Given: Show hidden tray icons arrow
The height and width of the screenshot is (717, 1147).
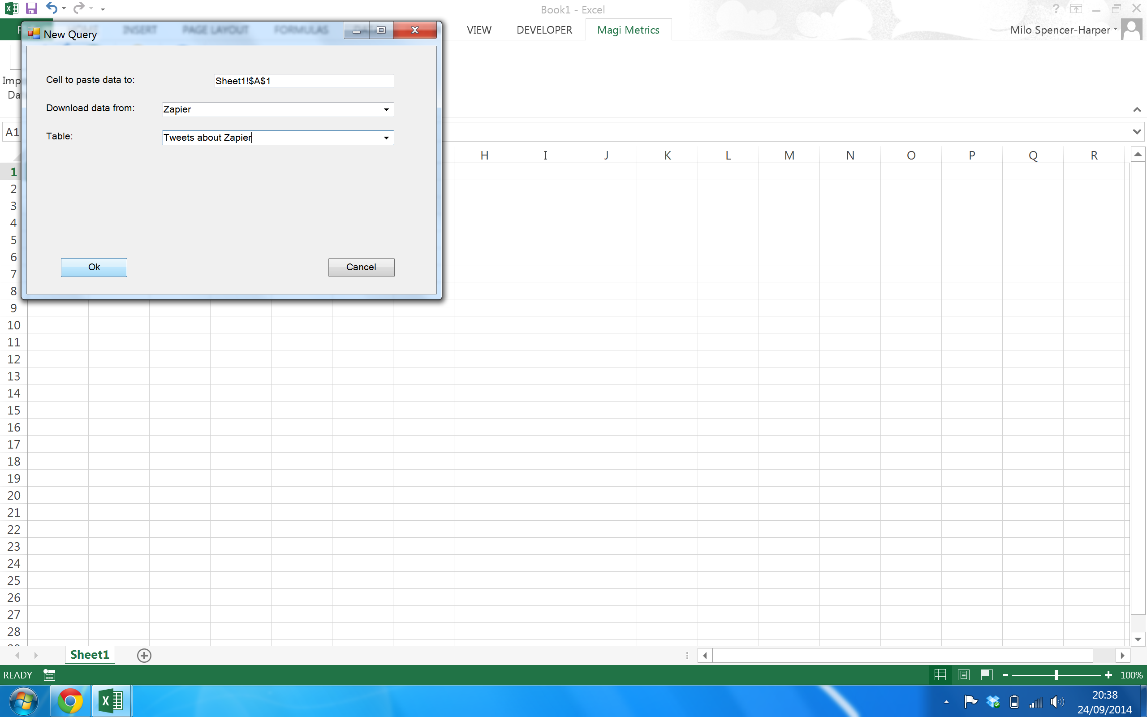Looking at the screenshot, I should point(946,702).
